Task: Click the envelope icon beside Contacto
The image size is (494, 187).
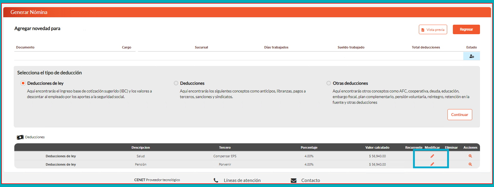Action: point(293,180)
